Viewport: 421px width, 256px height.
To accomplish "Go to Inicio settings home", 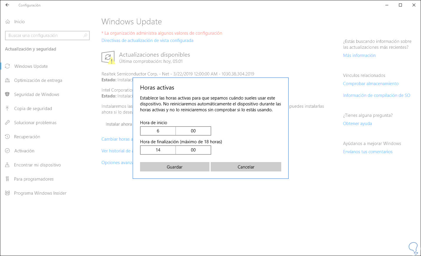I will (x=19, y=22).
